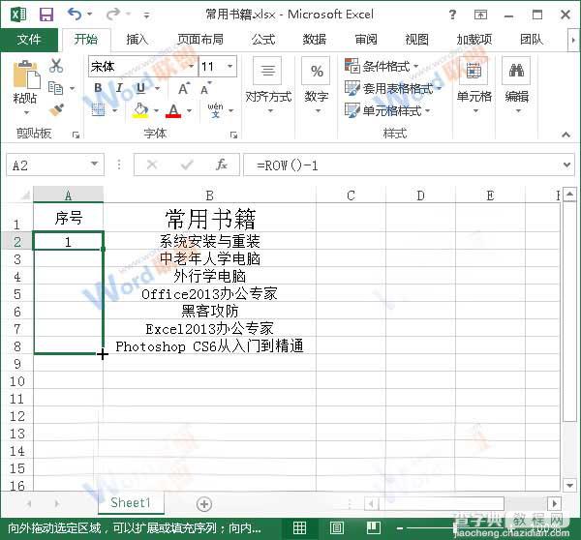Screen dimensions: 581x540
Task: Click the Copy icon
Action: (x=56, y=88)
